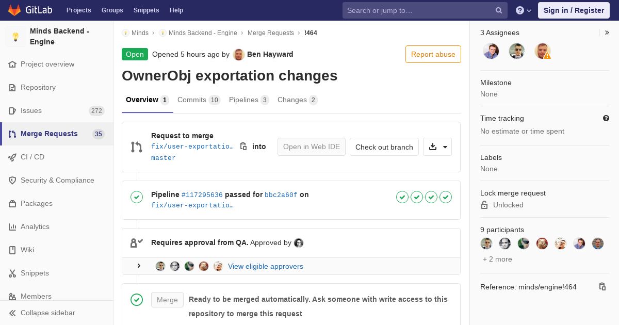Click the GitLab logo in header
The image size is (619, 325).
click(29, 10)
